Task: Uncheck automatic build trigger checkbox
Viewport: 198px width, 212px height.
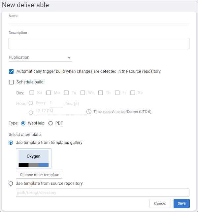Action: pyautogui.click(x=11, y=71)
